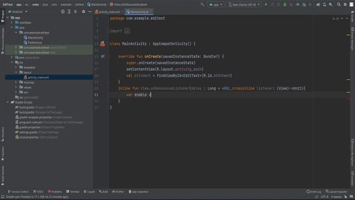Open the Structure side tab on the left
Screen dimensions: 355x200
[x=2, y=134]
